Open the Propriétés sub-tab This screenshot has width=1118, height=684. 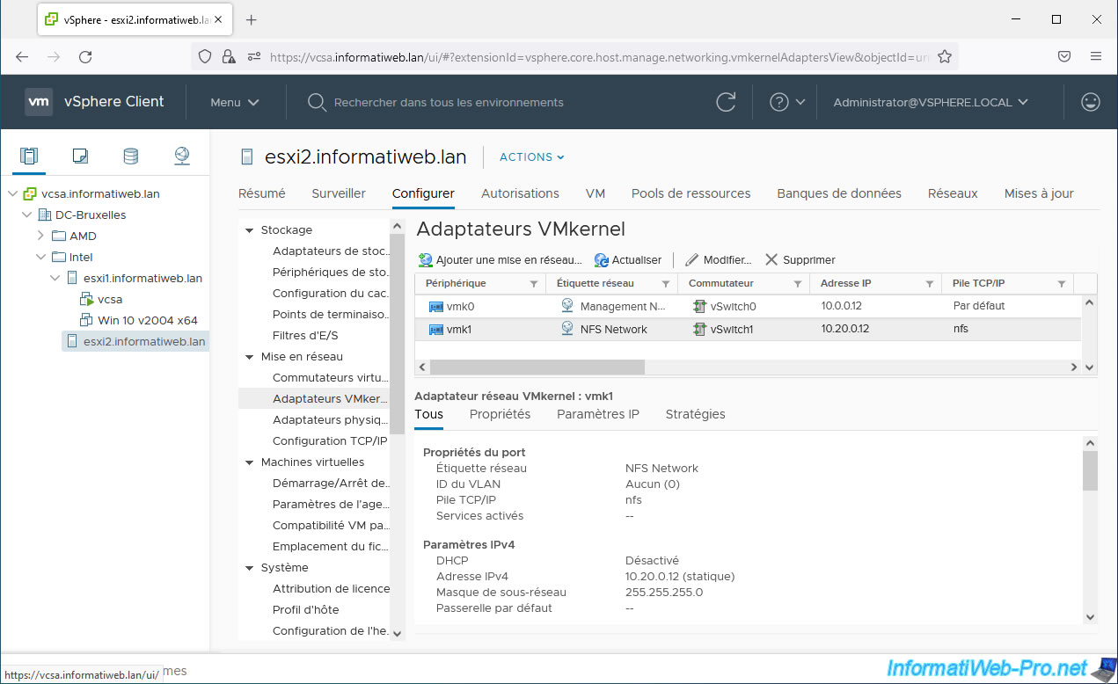click(500, 414)
